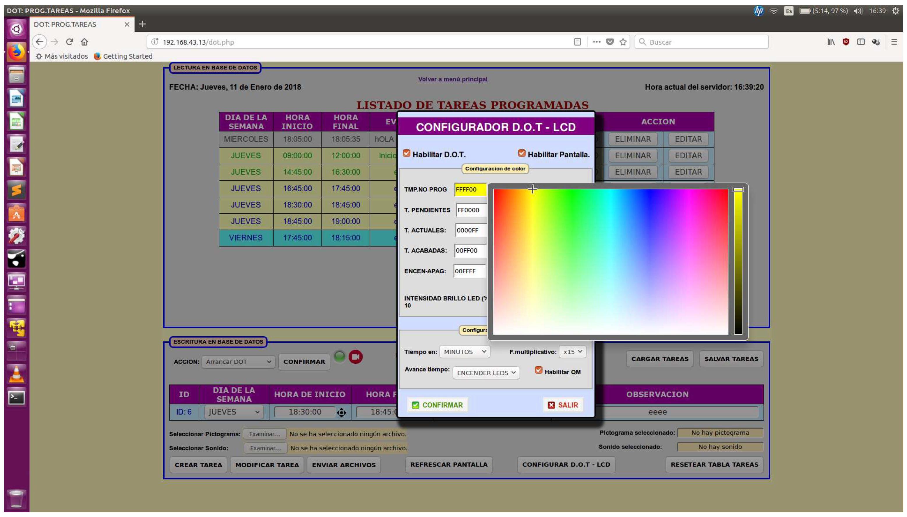The width and height of the screenshot is (907, 517).
Task: Launch Terminal from the Ubuntu dock
Action: pos(16,397)
